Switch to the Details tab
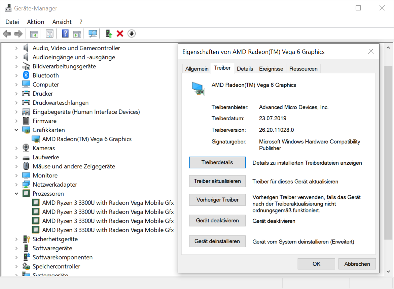Screen dimensions: 394x289 click(245, 69)
